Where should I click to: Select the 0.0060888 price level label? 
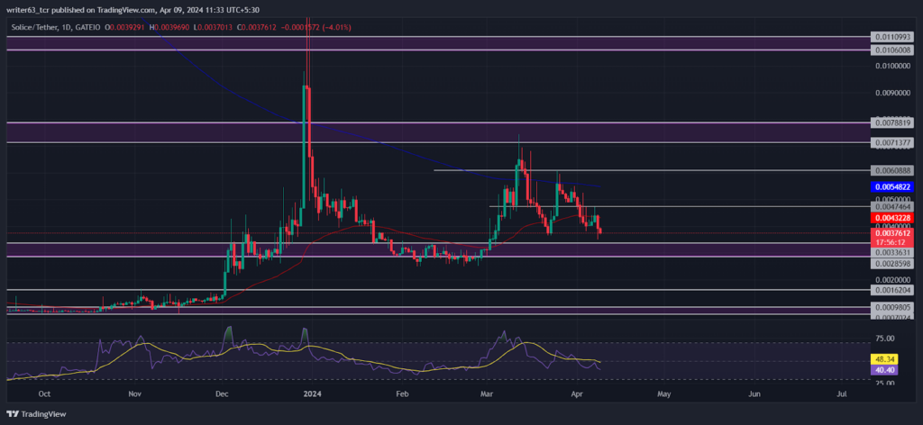click(x=892, y=170)
